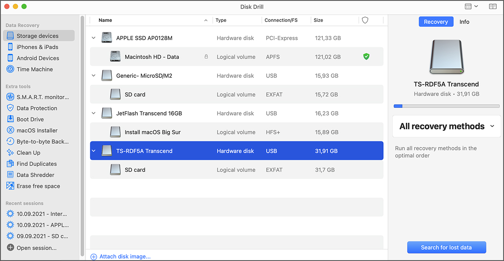Click the Disk Drill window title
Image resolution: width=504 pixels, height=261 pixels.
252,6
